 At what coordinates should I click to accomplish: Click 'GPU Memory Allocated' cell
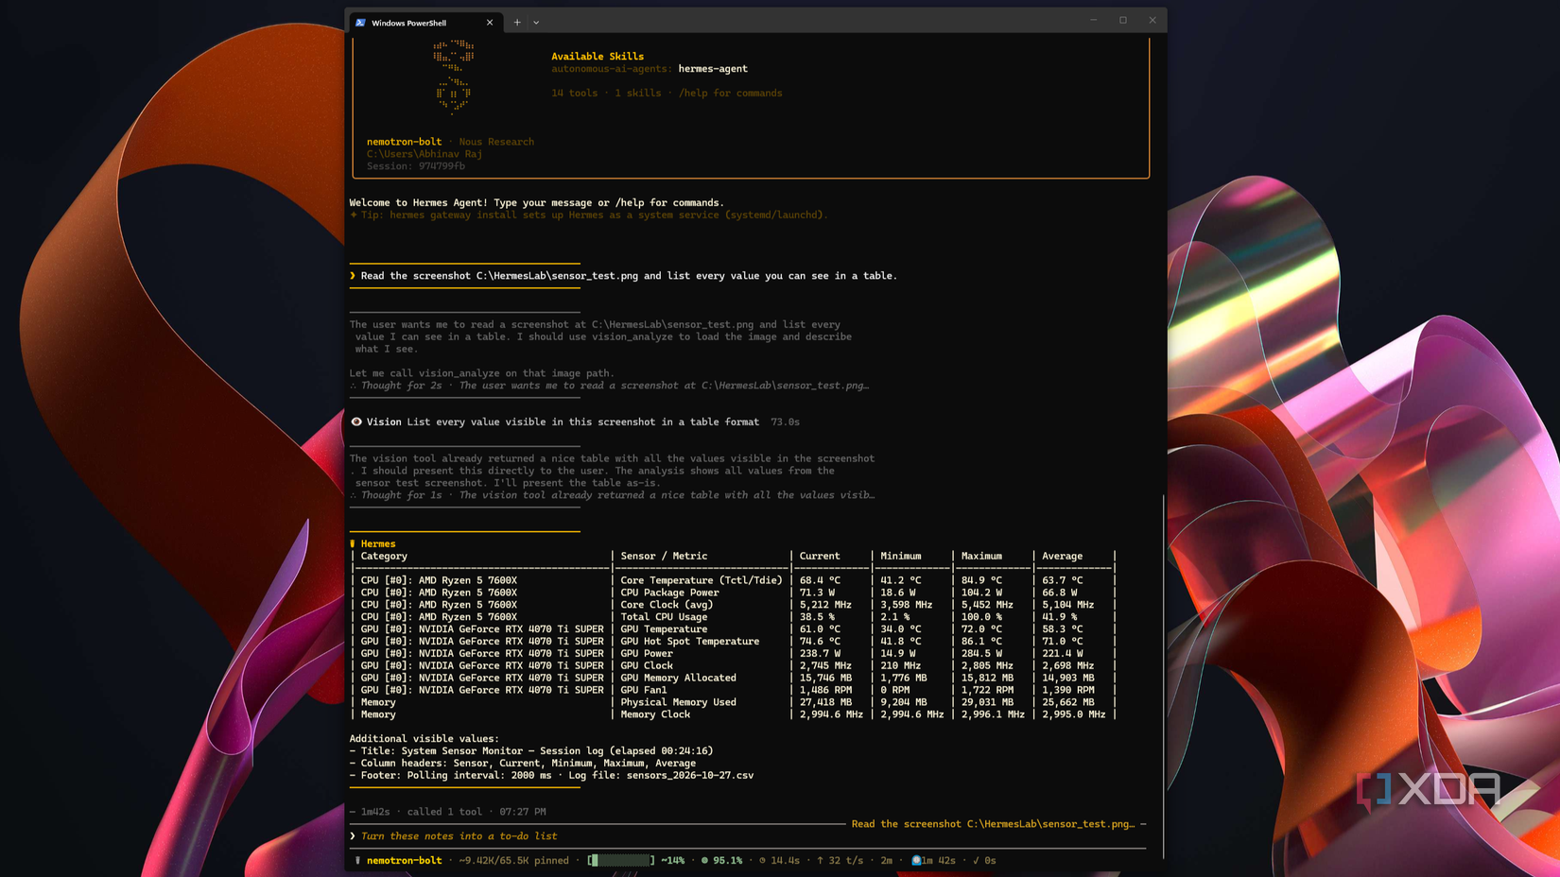pyautogui.click(x=678, y=679)
